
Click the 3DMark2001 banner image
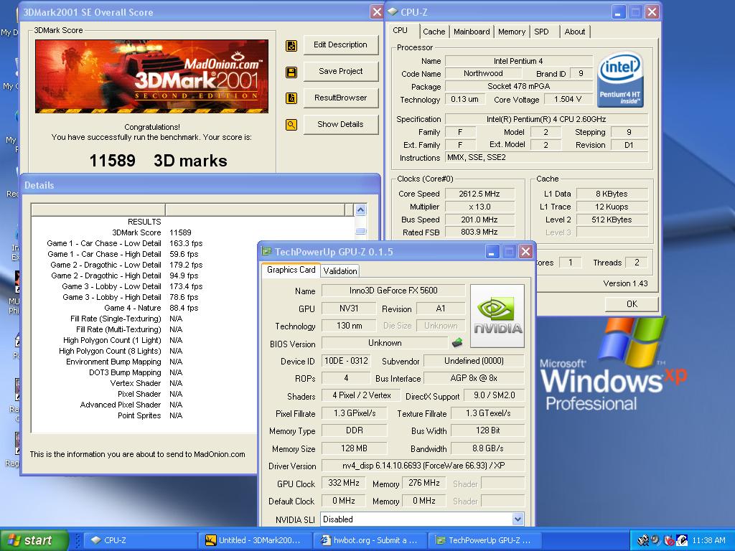pyautogui.click(x=152, y=76)
